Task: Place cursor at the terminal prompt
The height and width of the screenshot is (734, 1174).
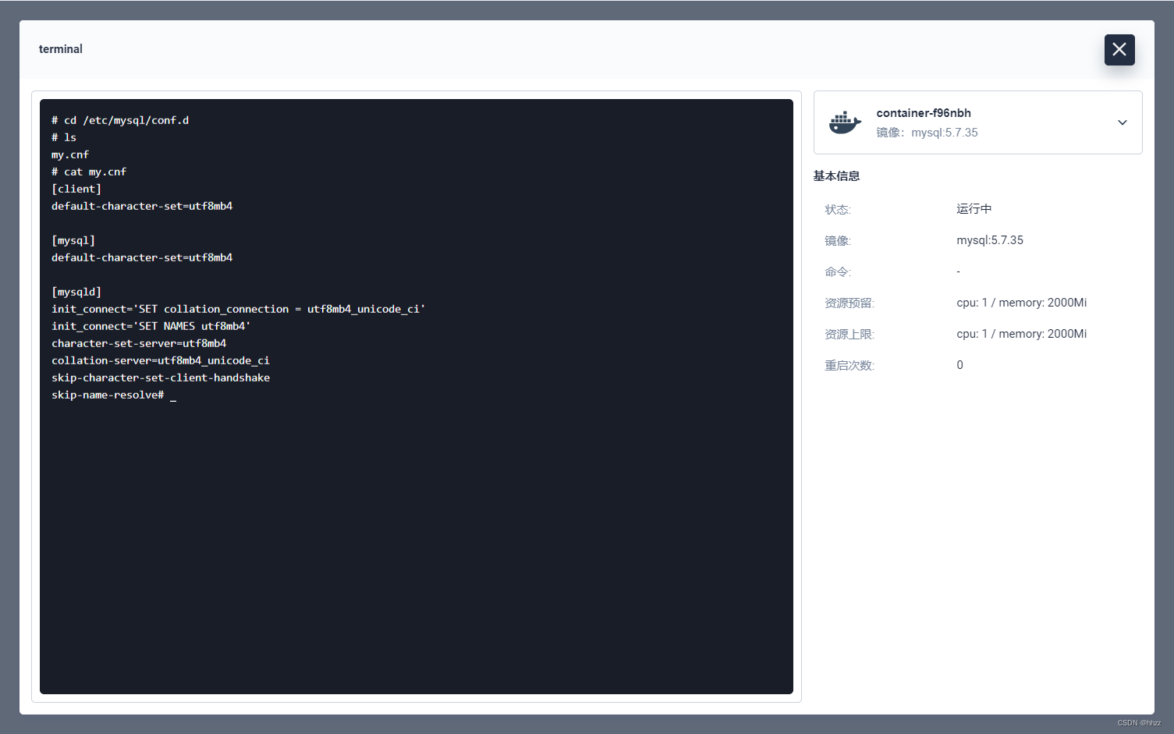Action: (x=173, y=396)
